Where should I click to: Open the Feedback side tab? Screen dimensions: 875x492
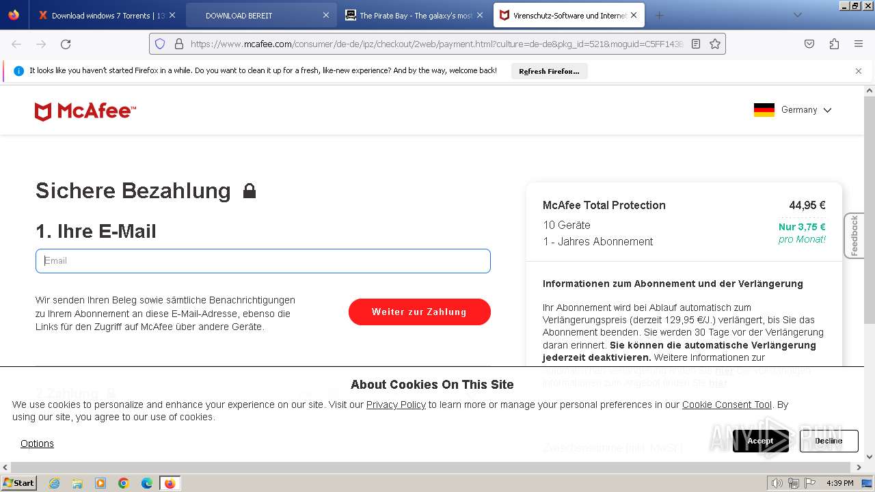(x=854, y=236)
